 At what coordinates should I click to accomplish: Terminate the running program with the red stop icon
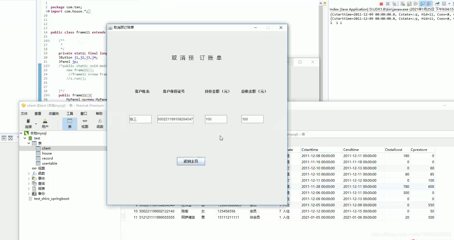[381, 4]
